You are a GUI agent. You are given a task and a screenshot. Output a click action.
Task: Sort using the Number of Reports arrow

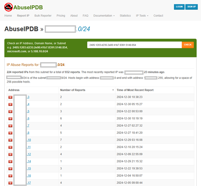[x=113, y=90]
